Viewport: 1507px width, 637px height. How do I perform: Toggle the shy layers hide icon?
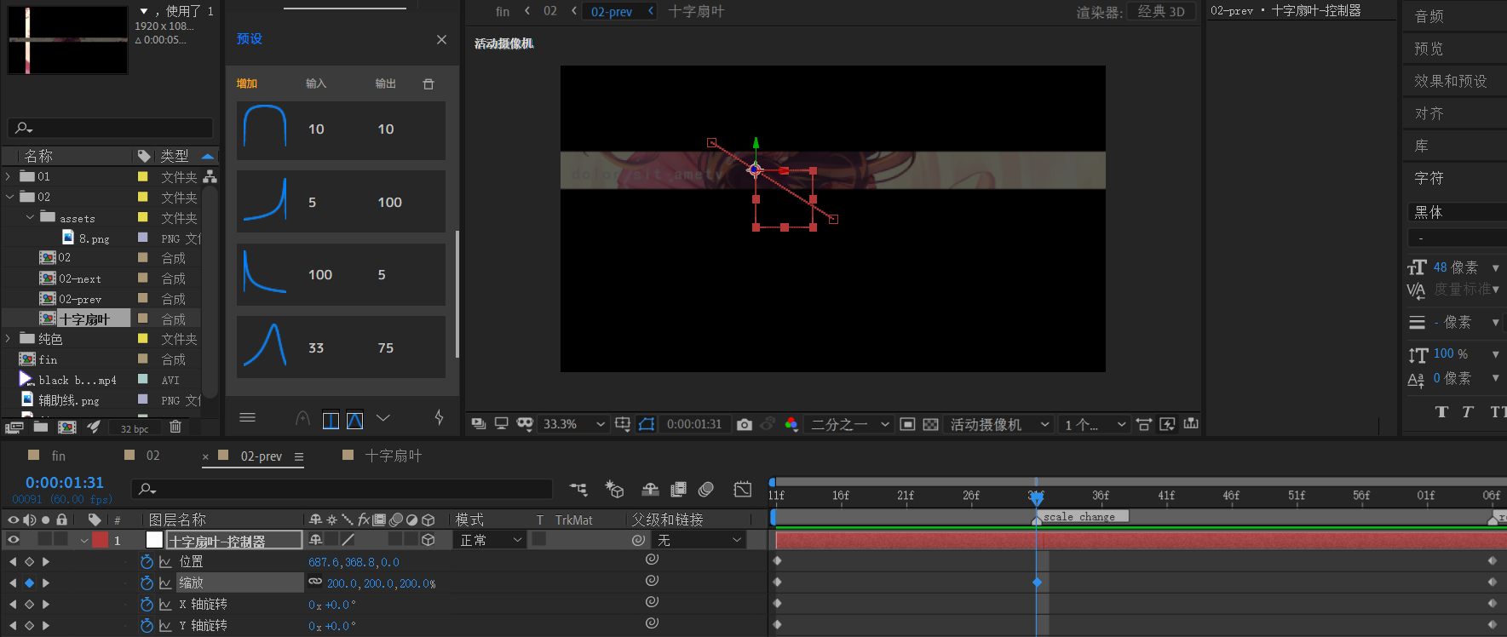(650, 489)
